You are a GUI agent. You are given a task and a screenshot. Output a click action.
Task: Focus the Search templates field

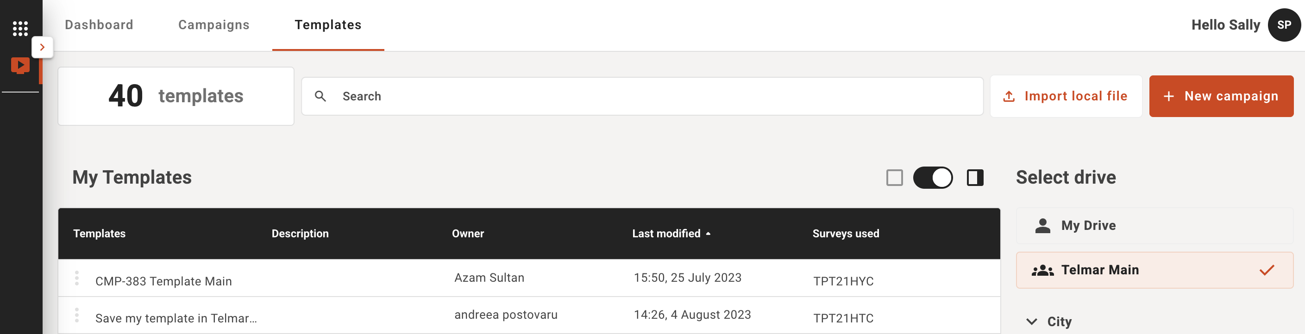click(642, 96)
